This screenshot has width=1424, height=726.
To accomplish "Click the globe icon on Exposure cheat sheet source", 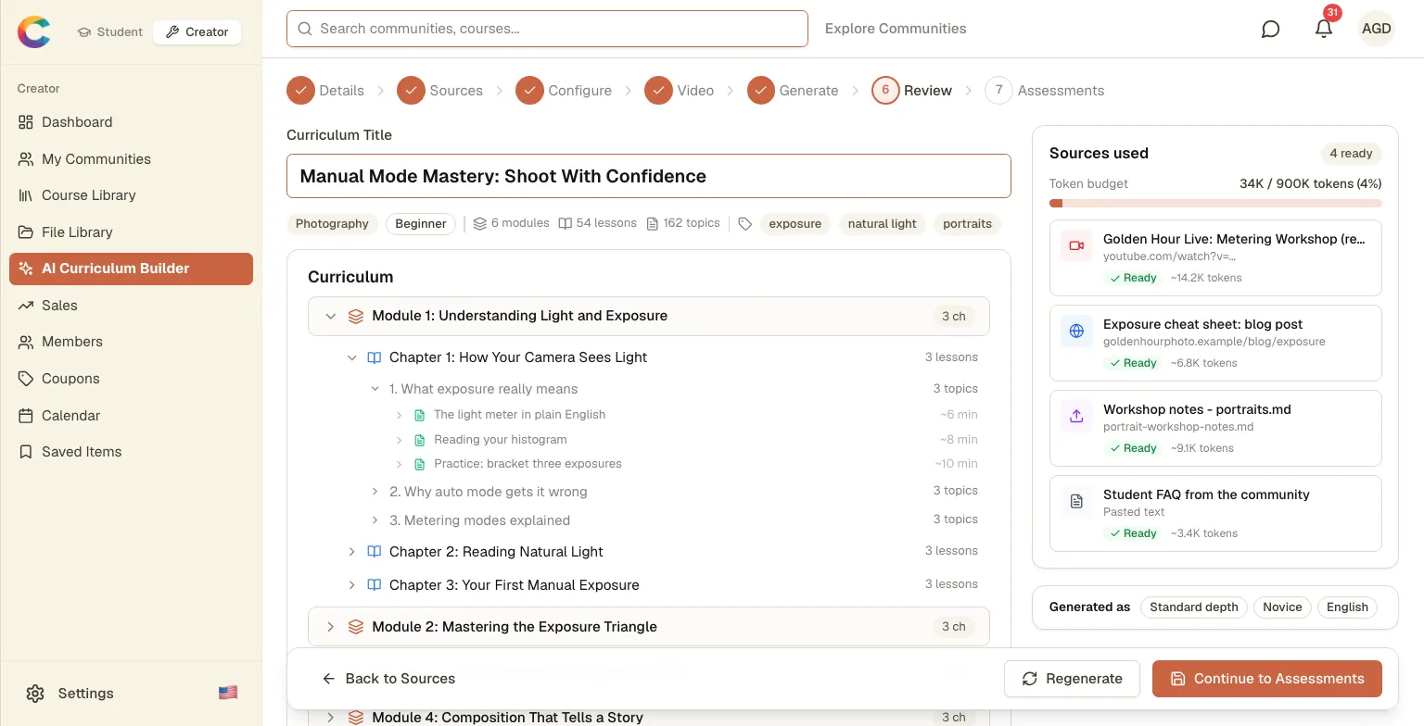I will 1076,332.
